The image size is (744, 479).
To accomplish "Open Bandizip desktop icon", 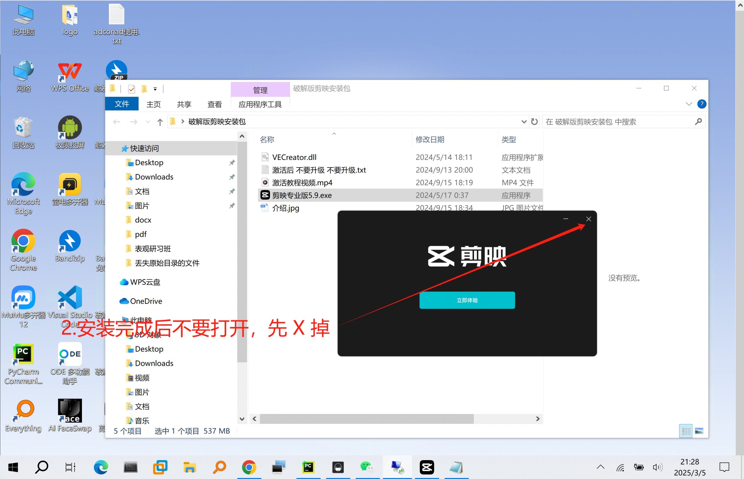I will (x=70, y=246).
